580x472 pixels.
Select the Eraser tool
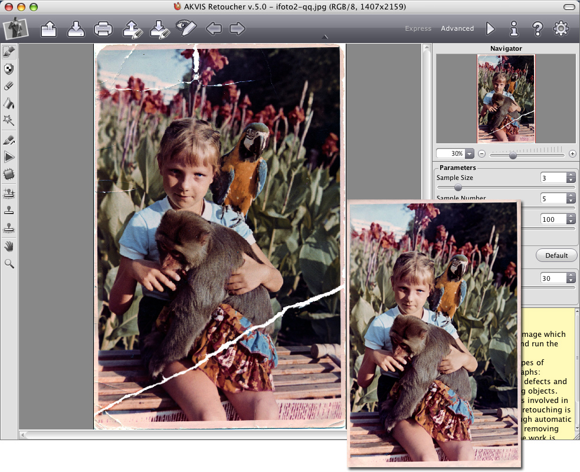pyautogui.click(x=9, y=86)
